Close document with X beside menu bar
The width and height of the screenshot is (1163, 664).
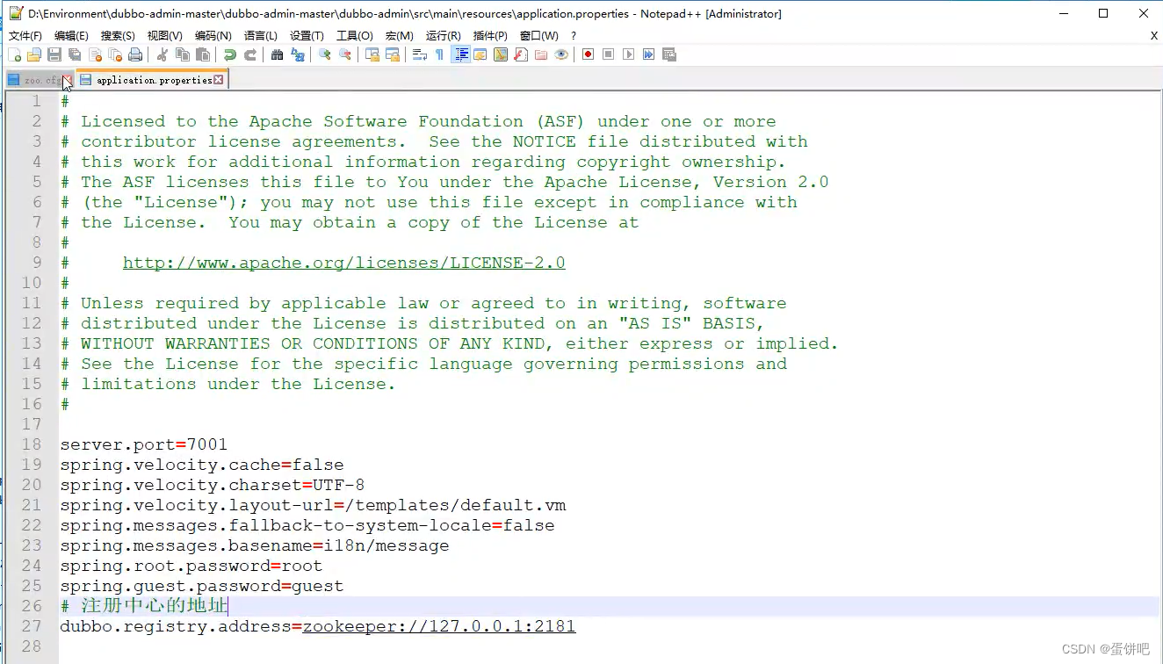[1153, 36]
